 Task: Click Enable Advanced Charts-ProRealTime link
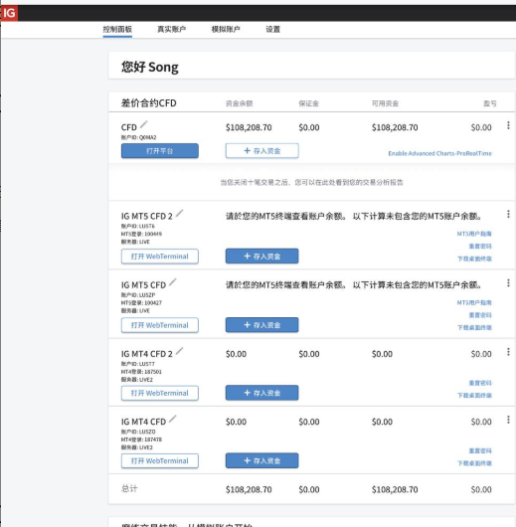pyautogui.click(x=440, y=153)
